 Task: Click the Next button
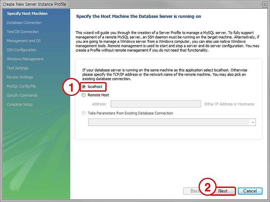223,191
